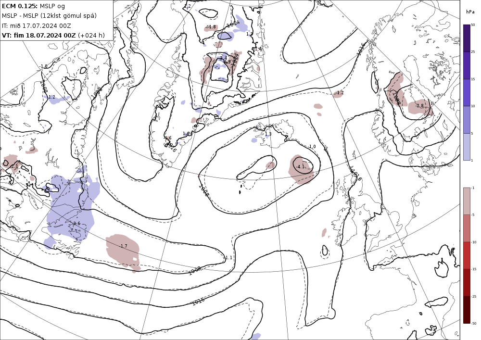Click the '25' tick label on the blue legend
The width and height of the screenshot is (481, 340).
[473, 52]
